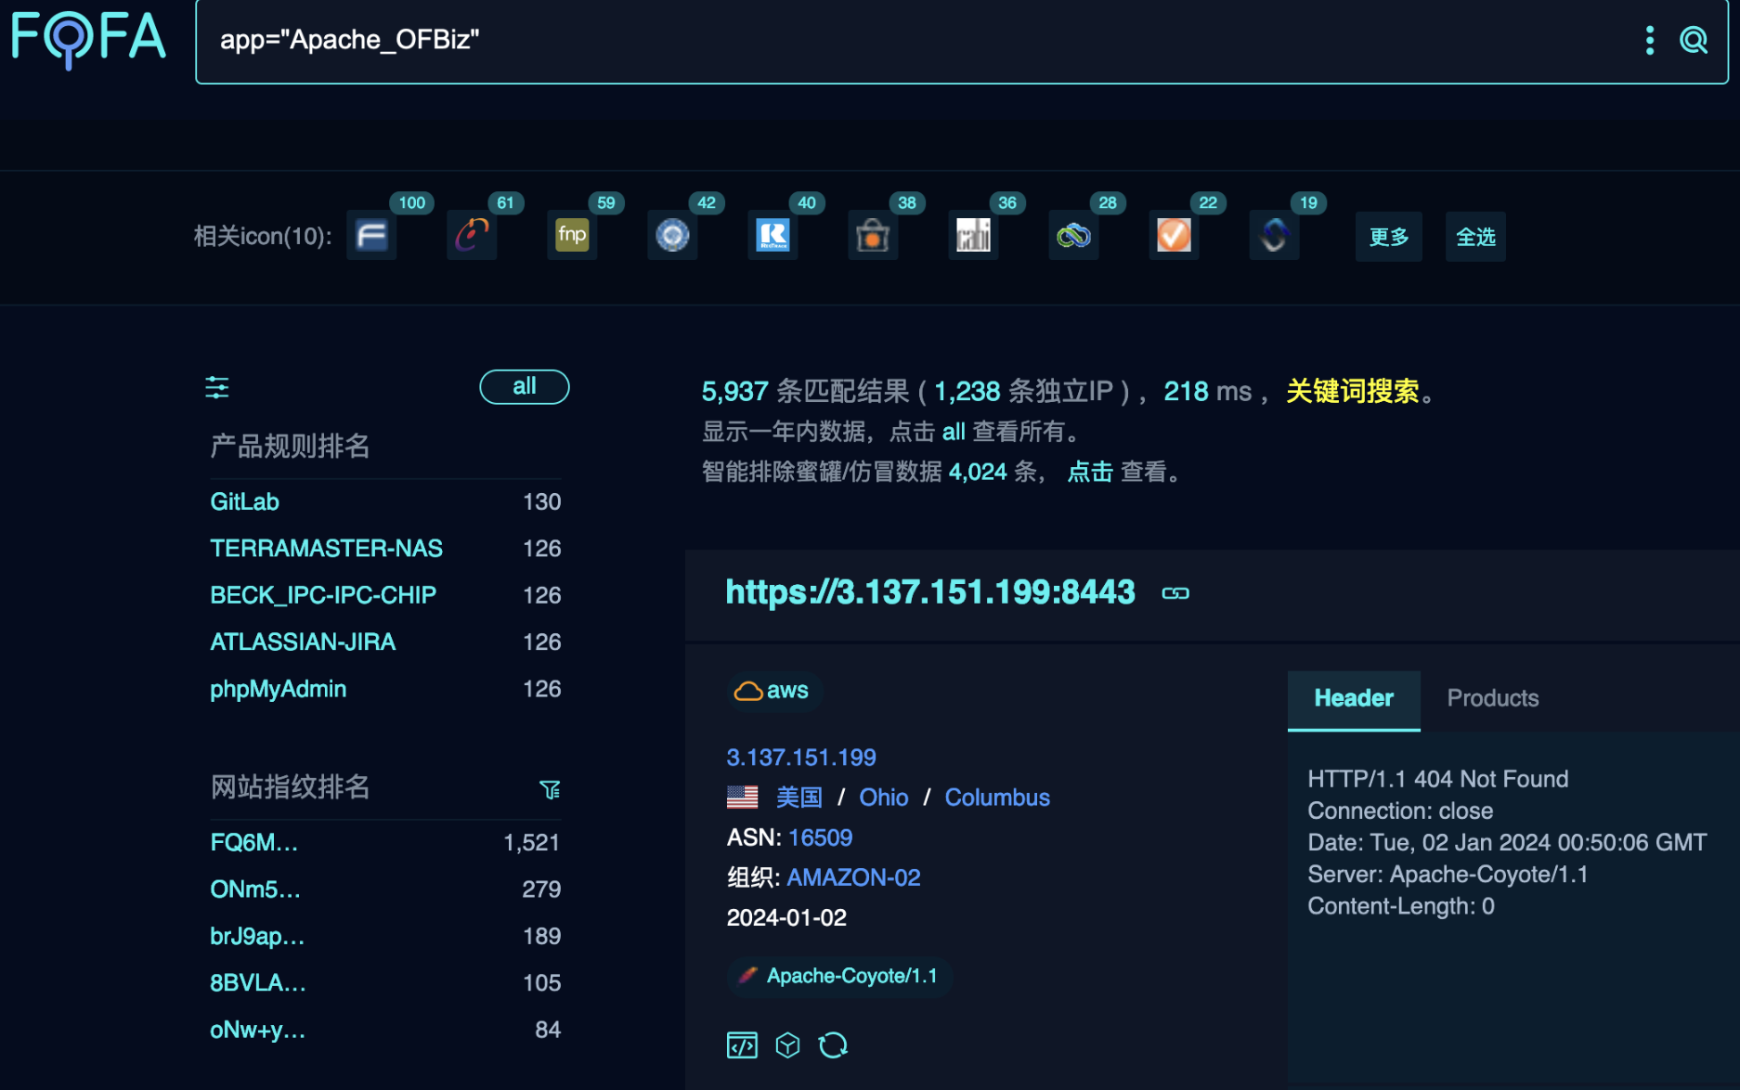Click 全选 to select all icons

click(1474, 236)
